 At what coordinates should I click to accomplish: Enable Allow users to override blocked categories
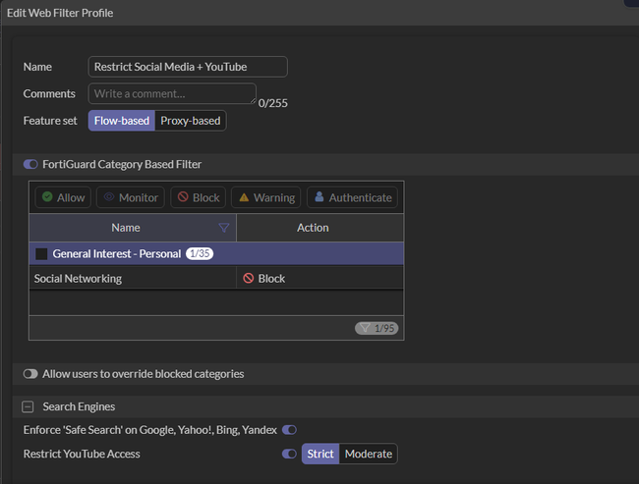point(30,374)
